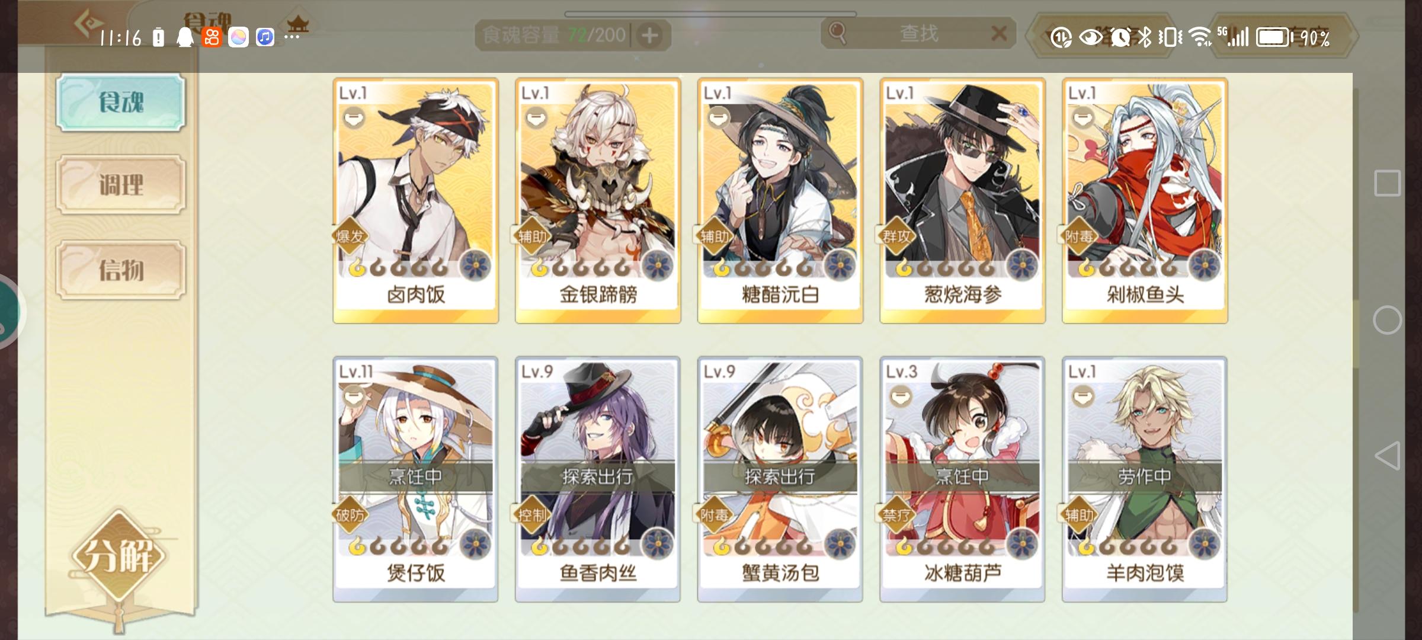Click the magnifier search icon

(838, 33)
